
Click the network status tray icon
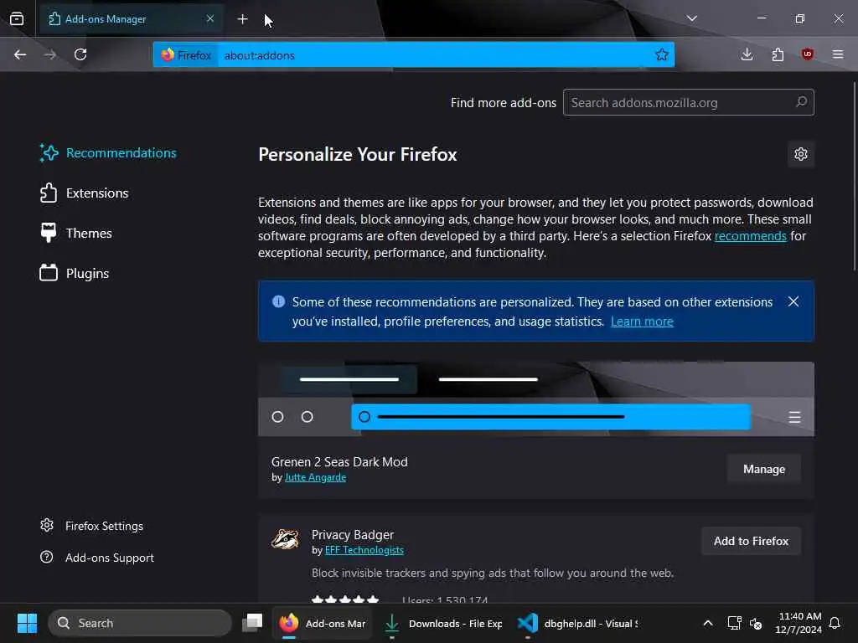pos(734,623)
